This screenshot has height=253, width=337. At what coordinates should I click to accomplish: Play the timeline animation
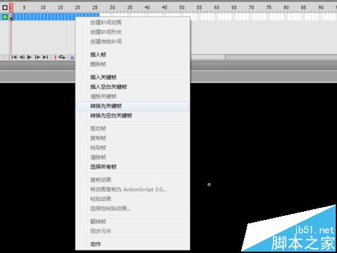[x=29, y=57]
